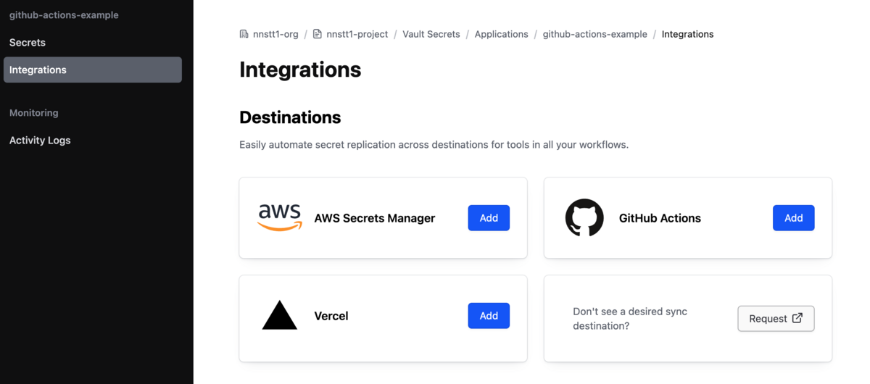Click the Integrations page heading

pyautogui.click(x=300, y=70)
